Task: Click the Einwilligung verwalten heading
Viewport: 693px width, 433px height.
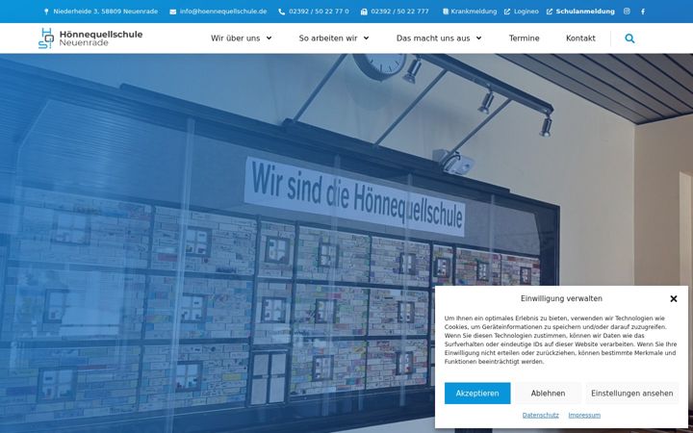Action: (x=561, y=298)
